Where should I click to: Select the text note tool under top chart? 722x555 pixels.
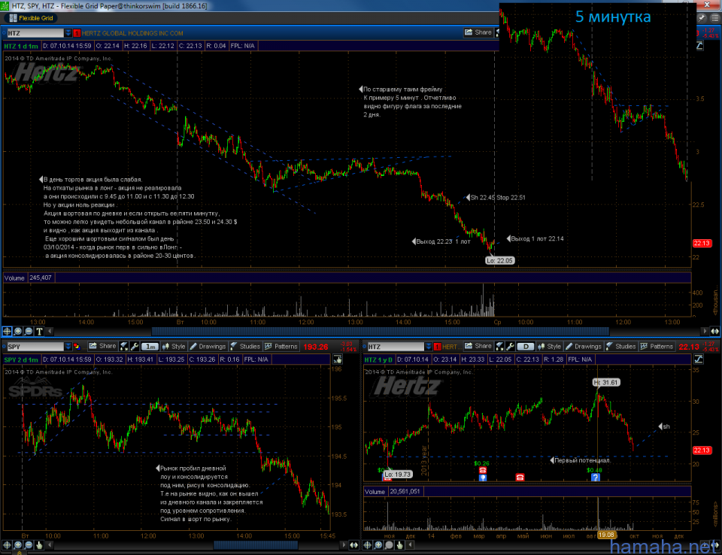[39, 331]
